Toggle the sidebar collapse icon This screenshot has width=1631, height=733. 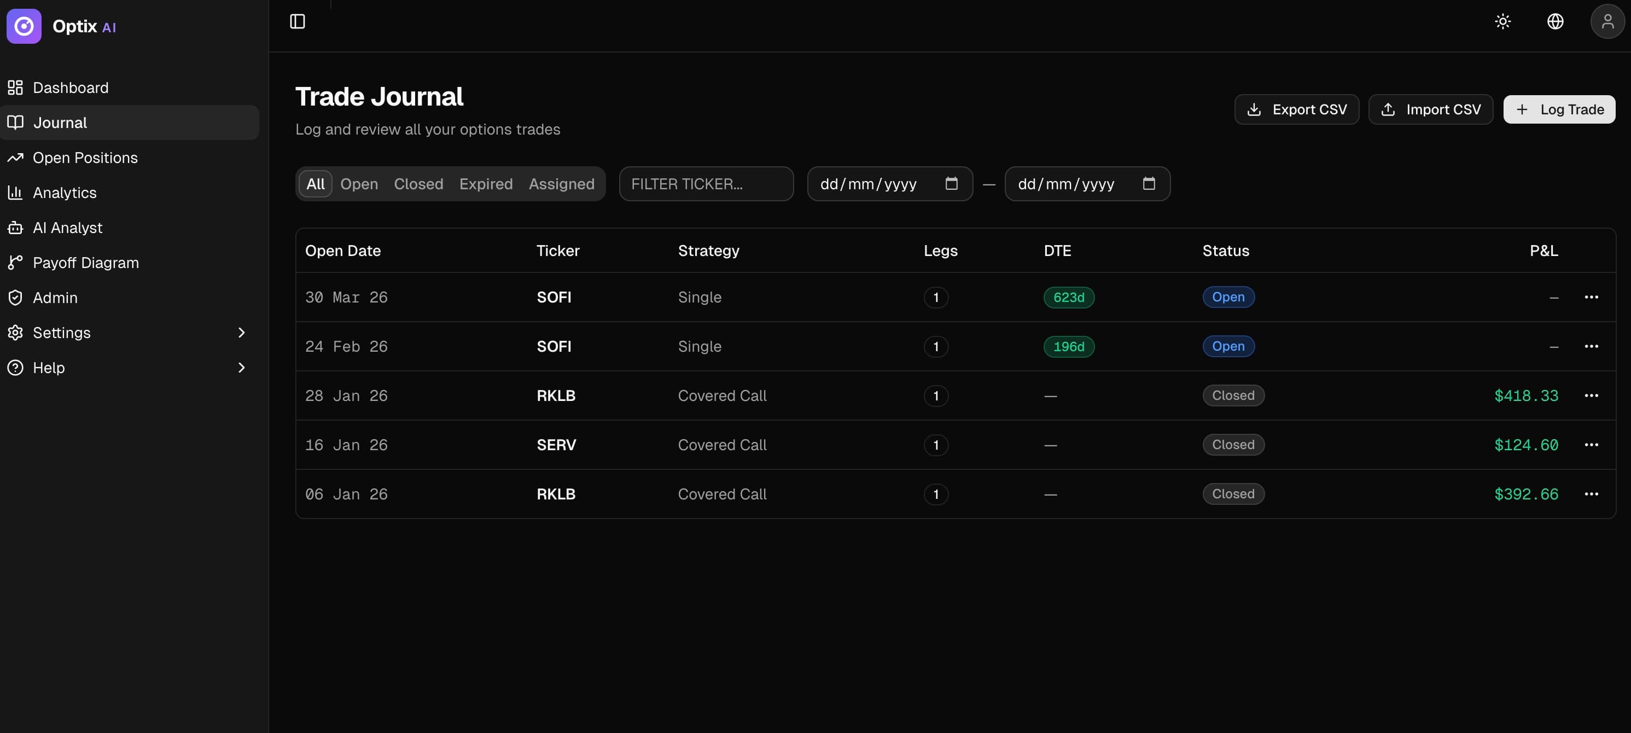[297, 21]
